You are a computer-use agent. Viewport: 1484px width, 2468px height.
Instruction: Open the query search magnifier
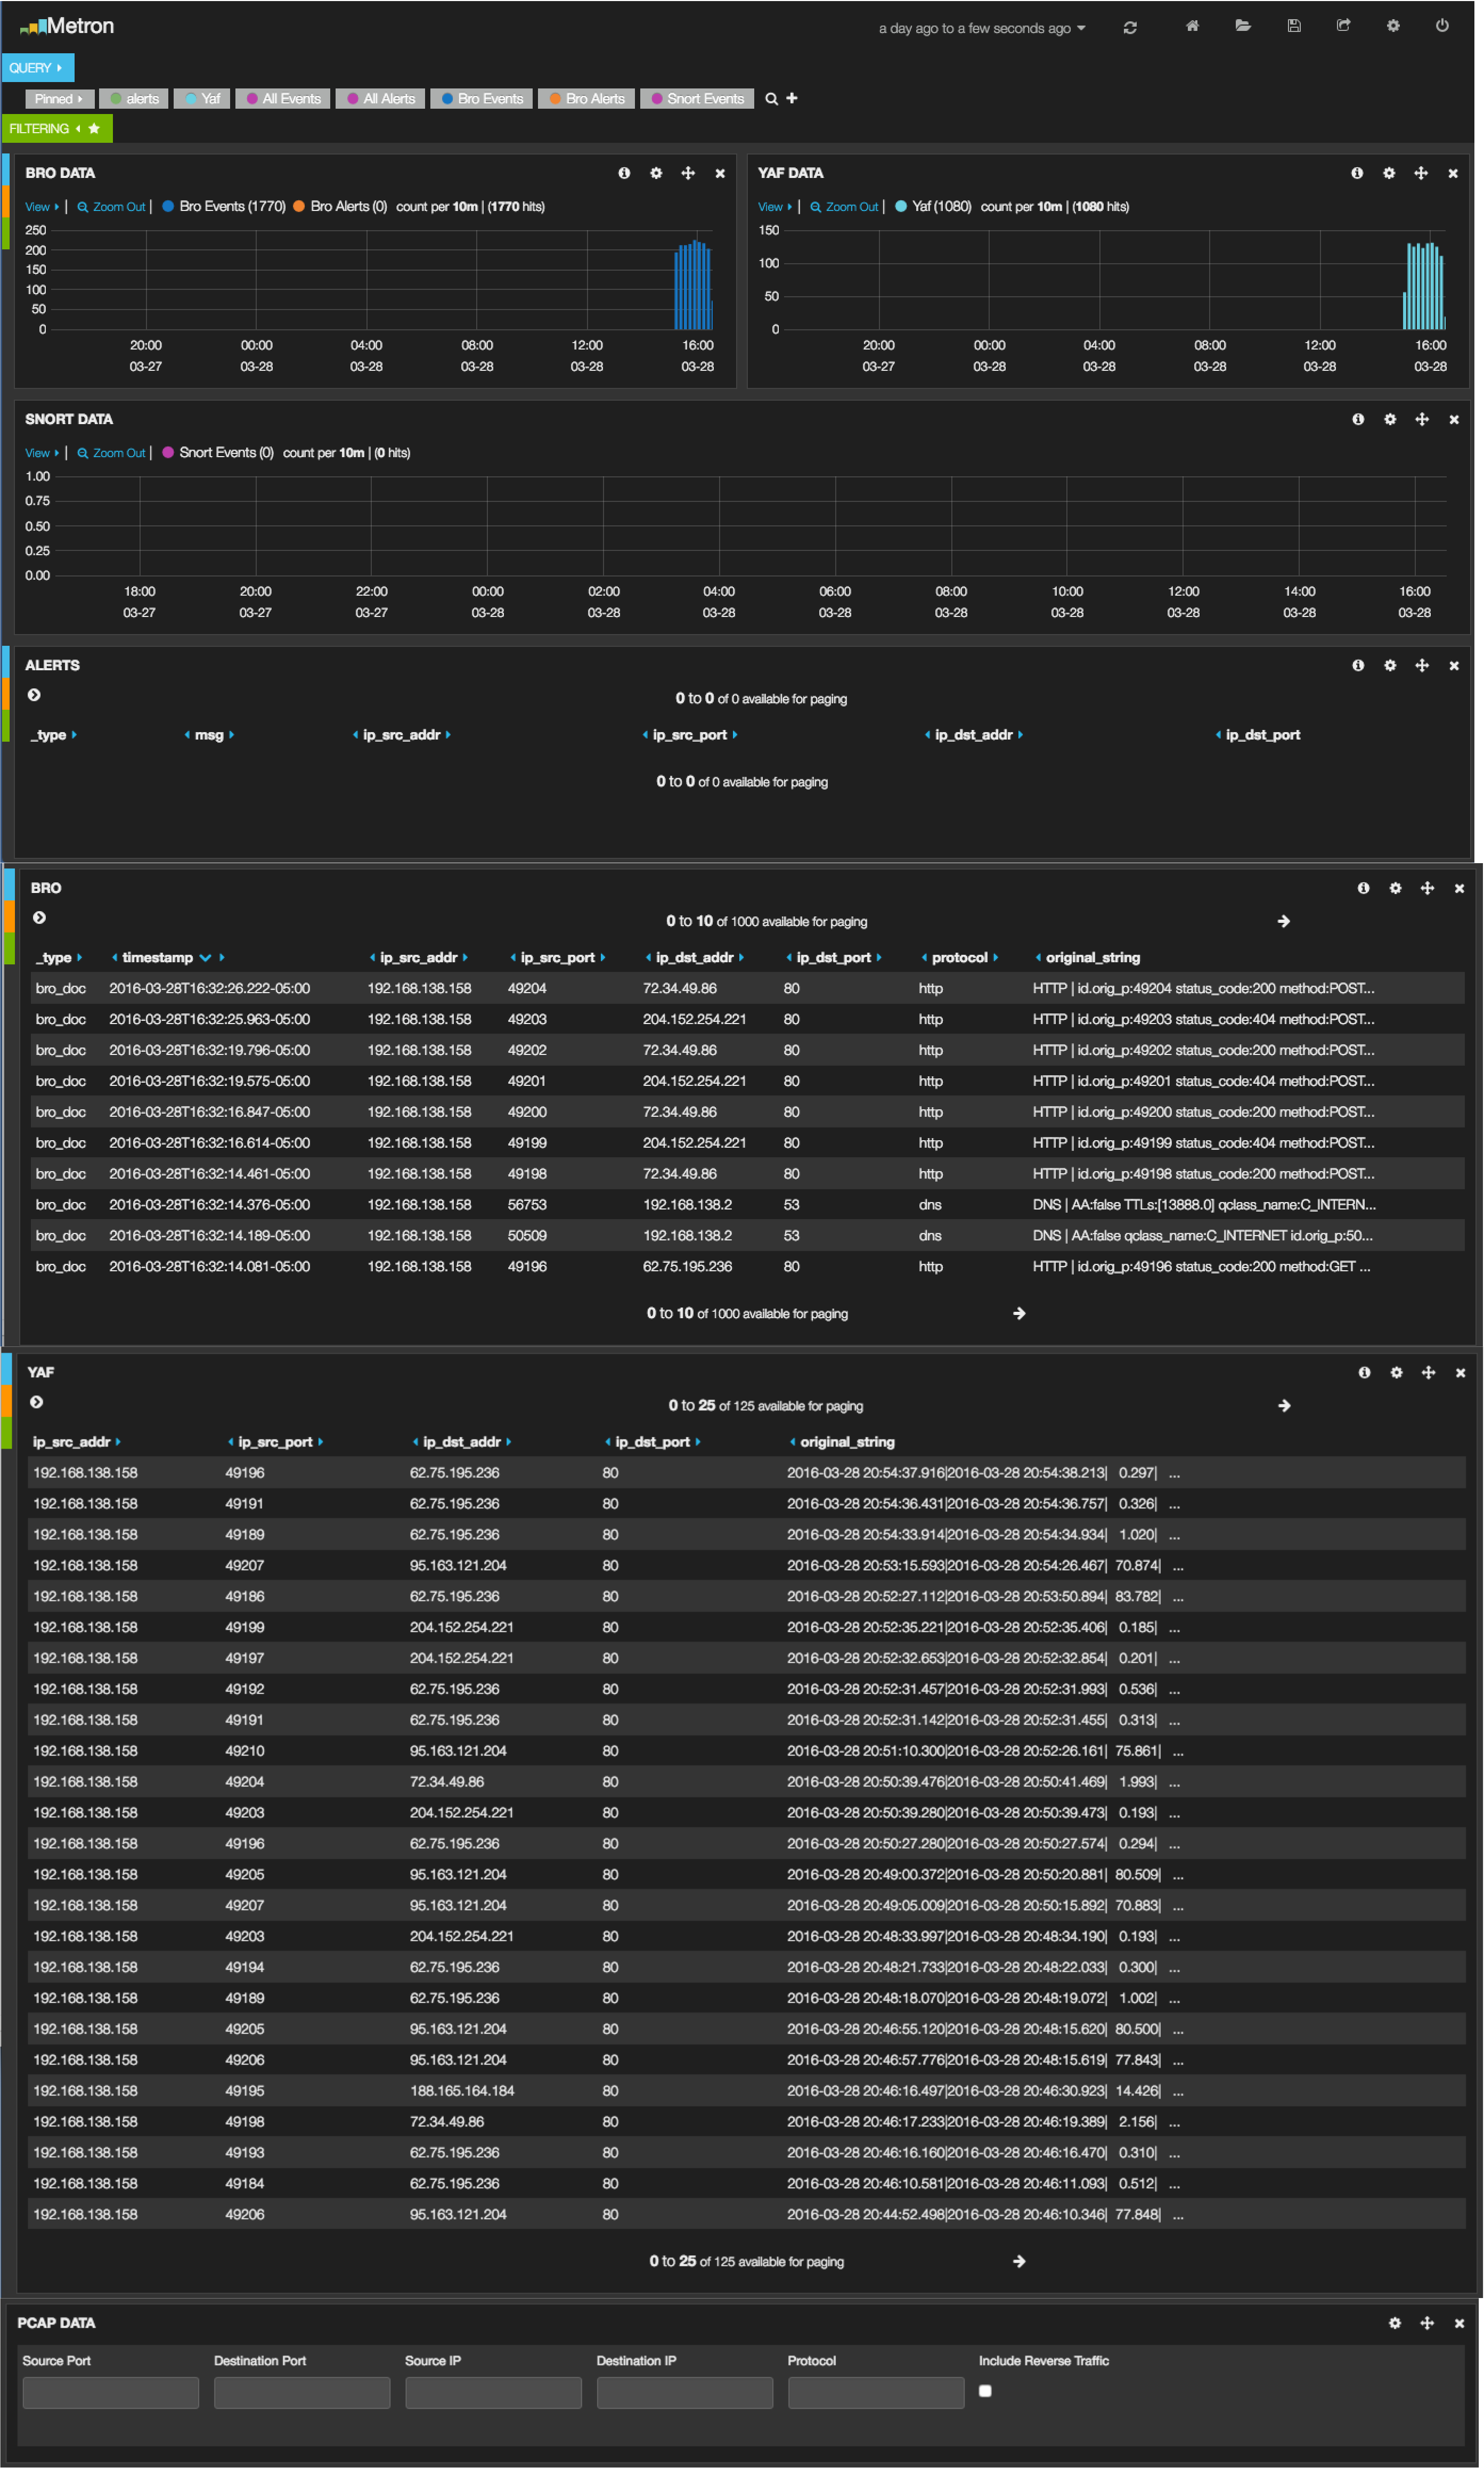coord(770,99)
